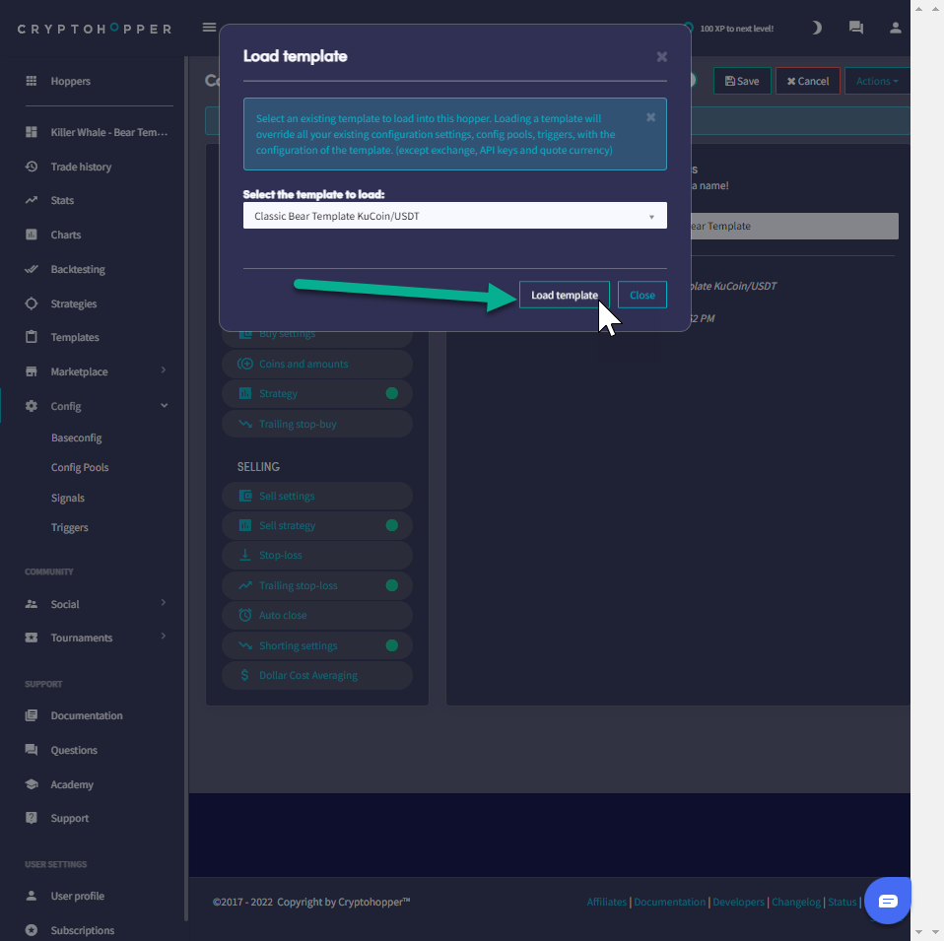
Task: Open the blue chat support bubble
Action: [887, 901]
